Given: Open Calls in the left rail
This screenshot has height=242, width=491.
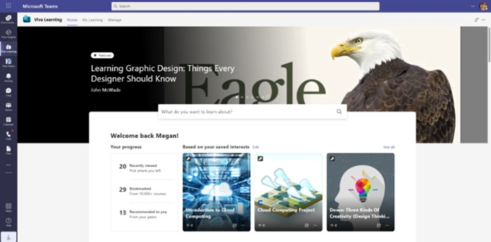Looking at the screenshot, I should coord(9,136).
